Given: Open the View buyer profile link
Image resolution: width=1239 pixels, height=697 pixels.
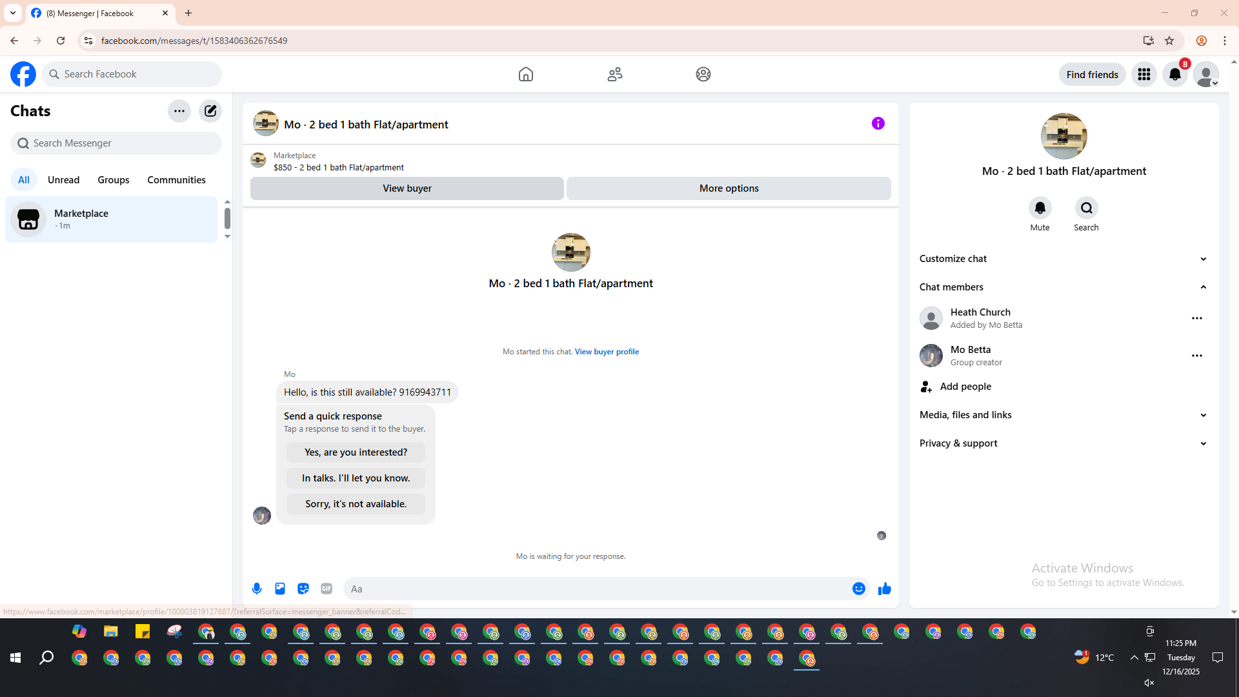Looking at the screenshot, I should tap(607, 352).
